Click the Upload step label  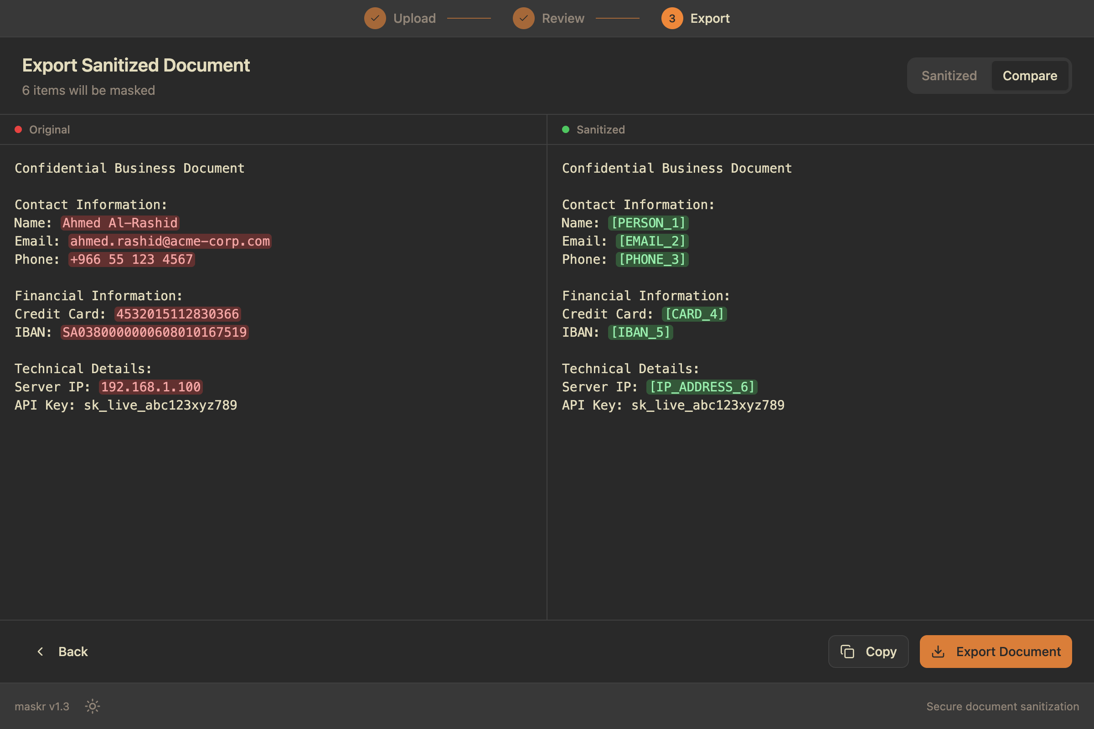[x=414, y=18]
